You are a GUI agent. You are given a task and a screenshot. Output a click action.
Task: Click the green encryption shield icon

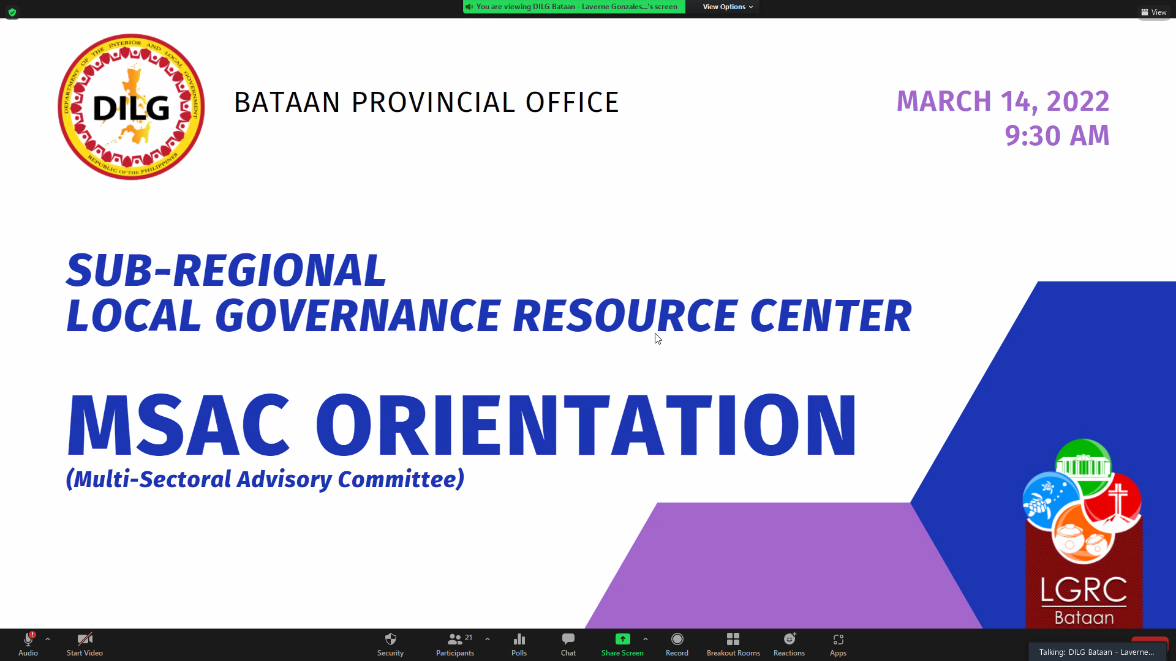coord(12,12)
